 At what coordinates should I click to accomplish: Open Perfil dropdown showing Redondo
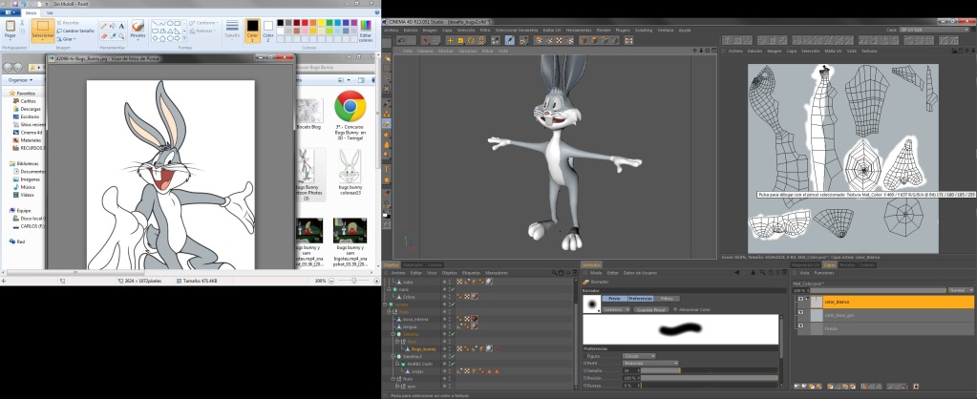click(x=650, y=364)
